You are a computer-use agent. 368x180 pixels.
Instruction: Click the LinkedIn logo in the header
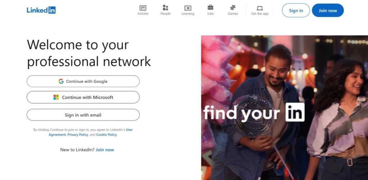tap(41, 10)
